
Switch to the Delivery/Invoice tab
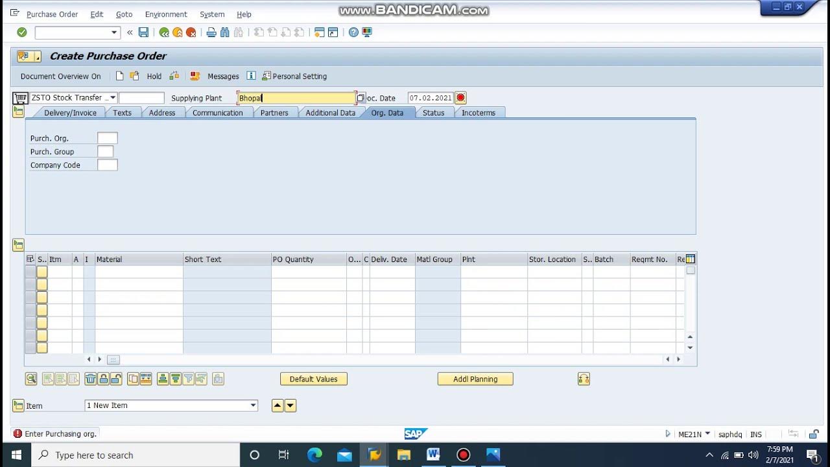pos(70,113)
